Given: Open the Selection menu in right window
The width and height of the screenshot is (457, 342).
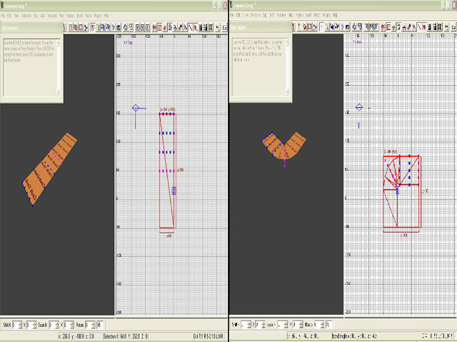Looking at the screenshot, I should tap(256, 15).
